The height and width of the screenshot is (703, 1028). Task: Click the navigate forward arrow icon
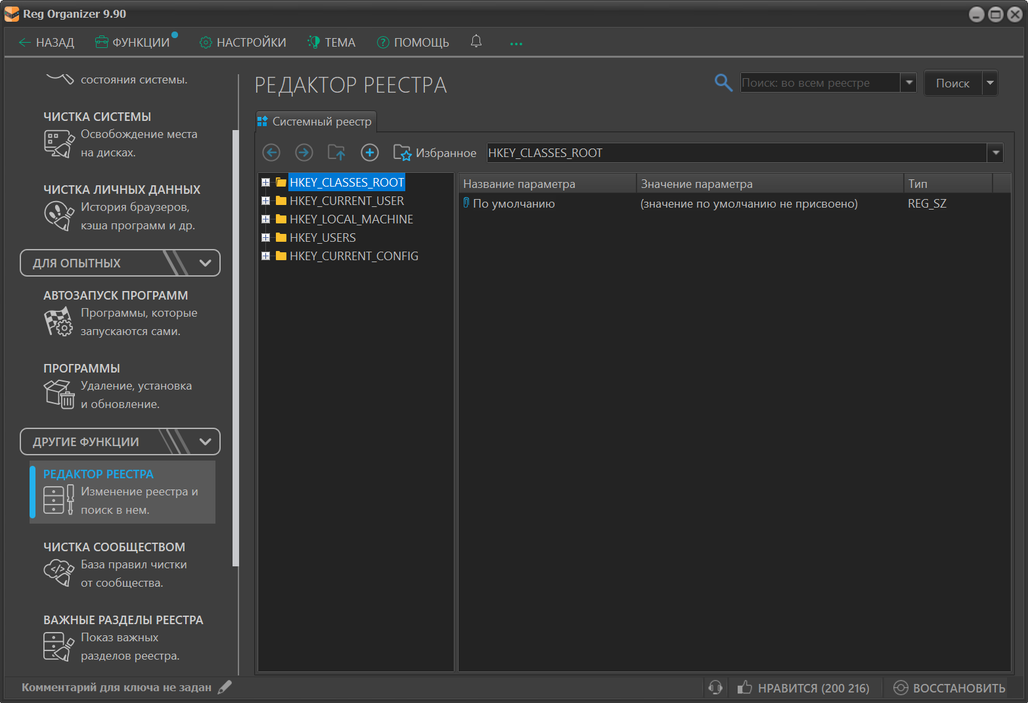(303, 152)
